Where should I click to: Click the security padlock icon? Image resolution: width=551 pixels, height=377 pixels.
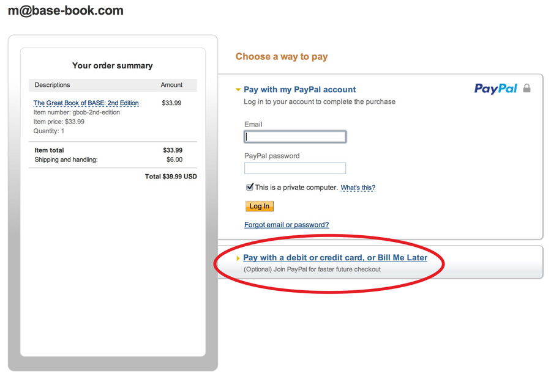[x=527, y=89]
